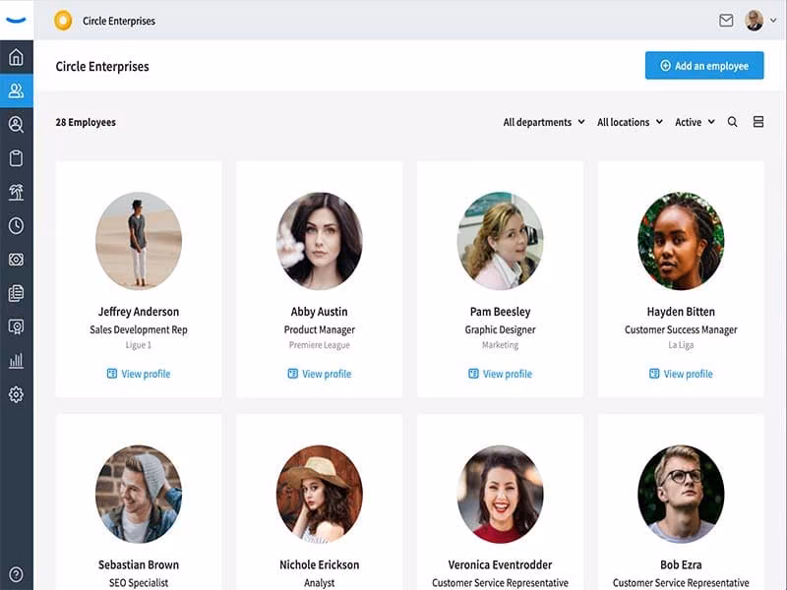
Task: Click the Sales Development Rep title
Action: click(x=139, y=329)
